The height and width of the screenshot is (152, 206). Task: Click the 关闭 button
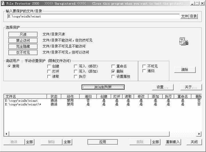(x=194, y=142)
